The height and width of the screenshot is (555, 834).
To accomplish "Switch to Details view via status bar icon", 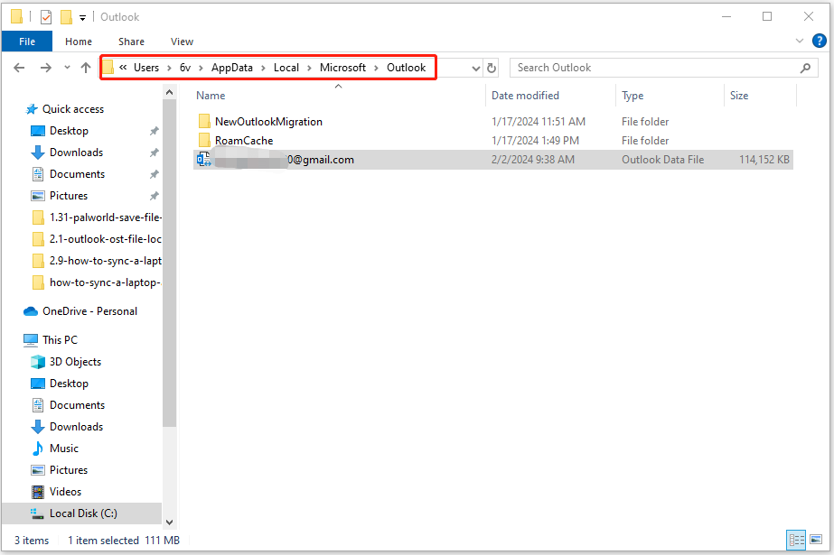I will (796, 541).
